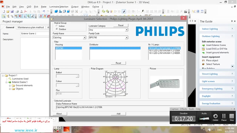The image size is (237, 133).
Task: Save project using floppy disk icon
Action: (12, 12)
